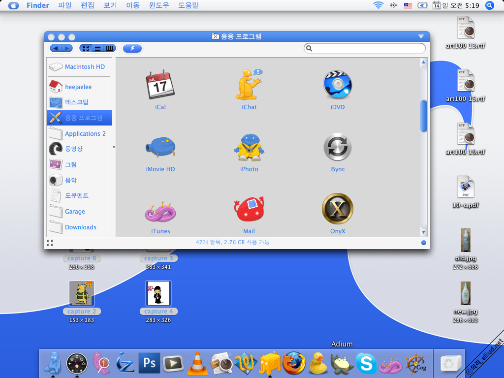The height and width of the screenshot is (378, 504).
Task: Open the 윈도우 menu
Action: (x=159, y=5)
